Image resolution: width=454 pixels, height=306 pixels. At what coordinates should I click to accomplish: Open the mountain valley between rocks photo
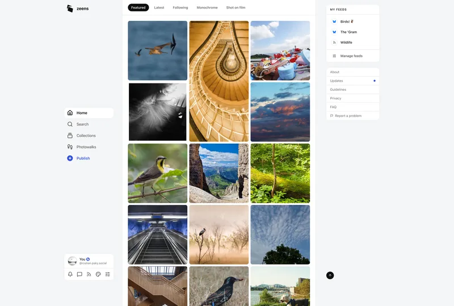(219, 173)
